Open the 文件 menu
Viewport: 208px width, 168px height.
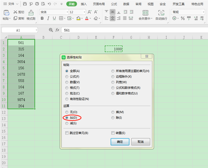click(x=11, y=4)
